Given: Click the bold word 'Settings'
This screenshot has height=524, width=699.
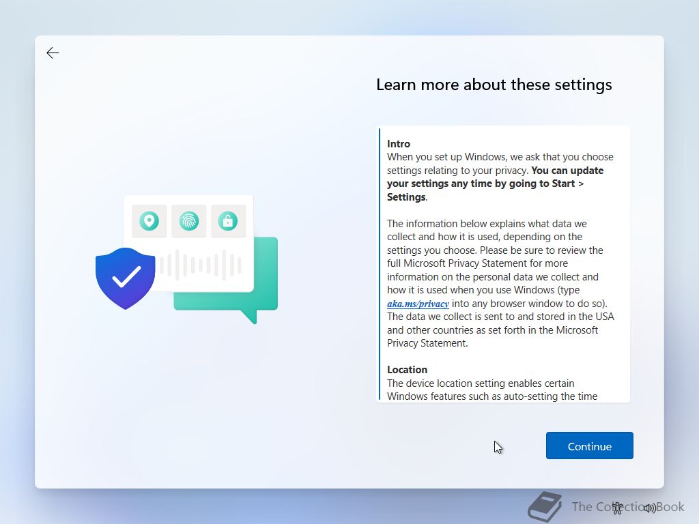Looking at the screenshot, I should point(406,197).
